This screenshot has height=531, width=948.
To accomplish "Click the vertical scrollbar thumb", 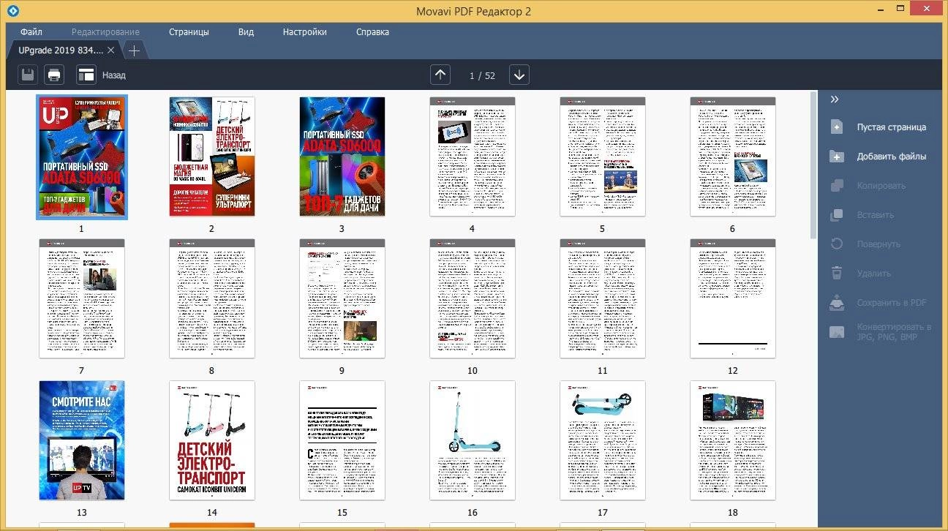I will [813, 165].
